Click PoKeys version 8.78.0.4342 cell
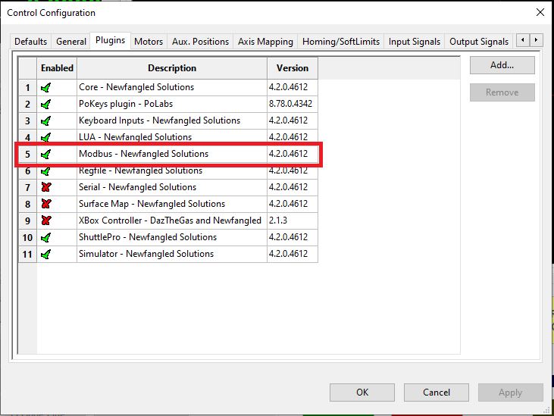This screenshot has width=554, height=416. pos(293,104)
